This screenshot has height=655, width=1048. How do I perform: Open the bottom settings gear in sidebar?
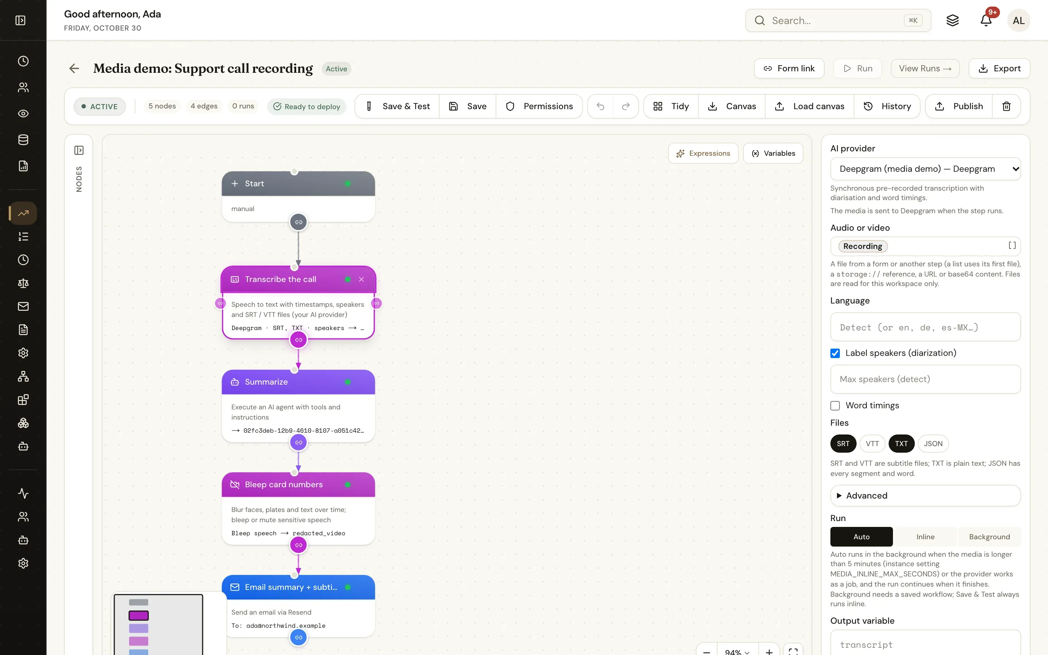(x=23, y=563)
